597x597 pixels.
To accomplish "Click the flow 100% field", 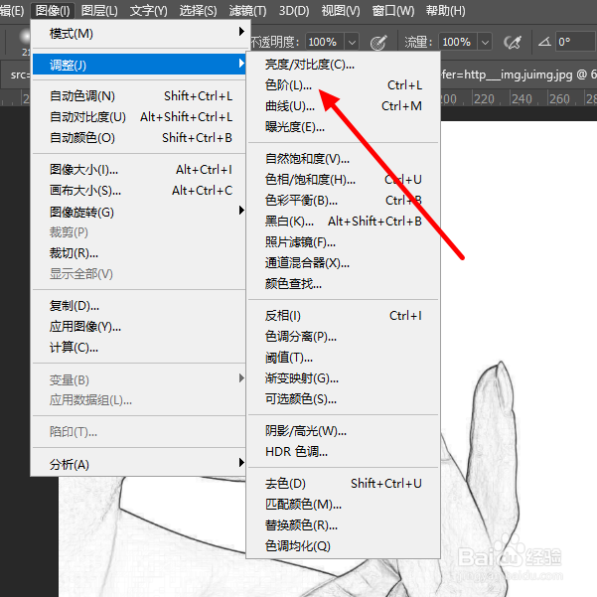I will tap(458, 42).
